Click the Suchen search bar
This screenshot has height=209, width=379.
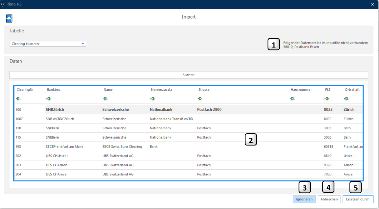(x=189, y=75)
